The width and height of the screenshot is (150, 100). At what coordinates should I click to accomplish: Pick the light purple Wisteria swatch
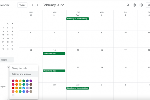tap(27, 88)
